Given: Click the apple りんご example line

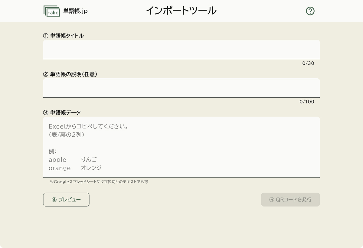Looking at the screenshot, I should click(73, 160).
